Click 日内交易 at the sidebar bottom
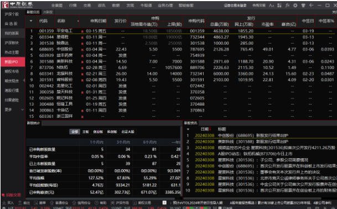 [12, 195]
